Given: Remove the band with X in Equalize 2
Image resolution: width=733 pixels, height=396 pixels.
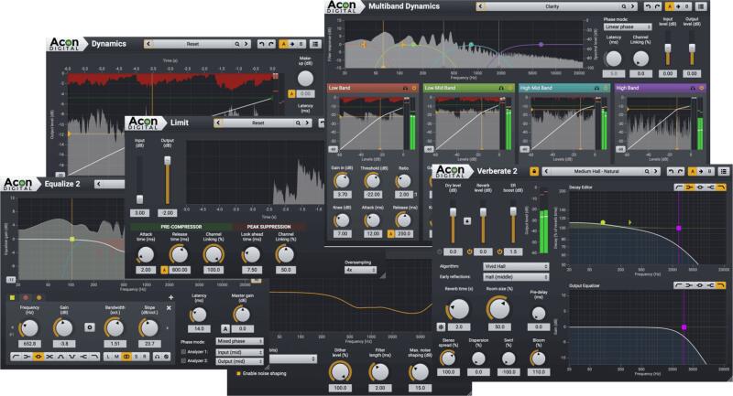Looking at the screenshot, I should (x=169, y=308).
